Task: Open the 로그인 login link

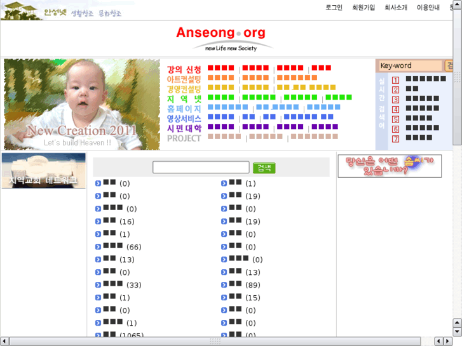Action: (x=334, y=8)
